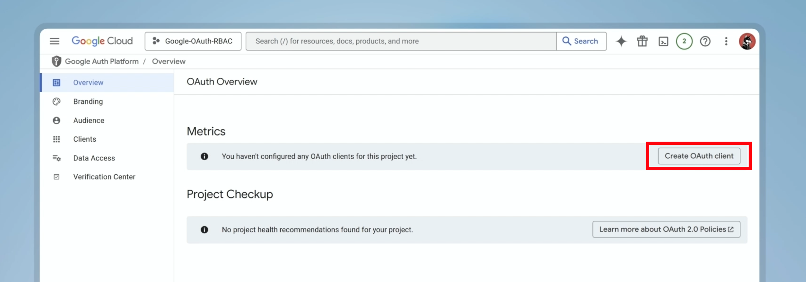The image size is (806, 282).
Task: Open Learn more about OAuth 2.0 Policies
Action: tap(666, 229)
